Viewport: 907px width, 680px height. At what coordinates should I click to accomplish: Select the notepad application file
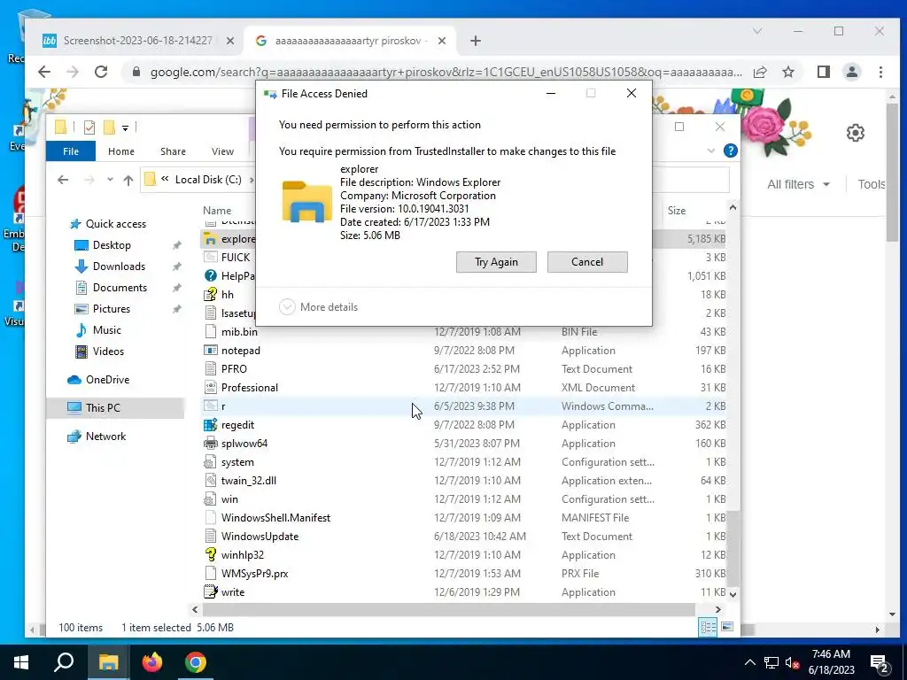click(241, 351)
